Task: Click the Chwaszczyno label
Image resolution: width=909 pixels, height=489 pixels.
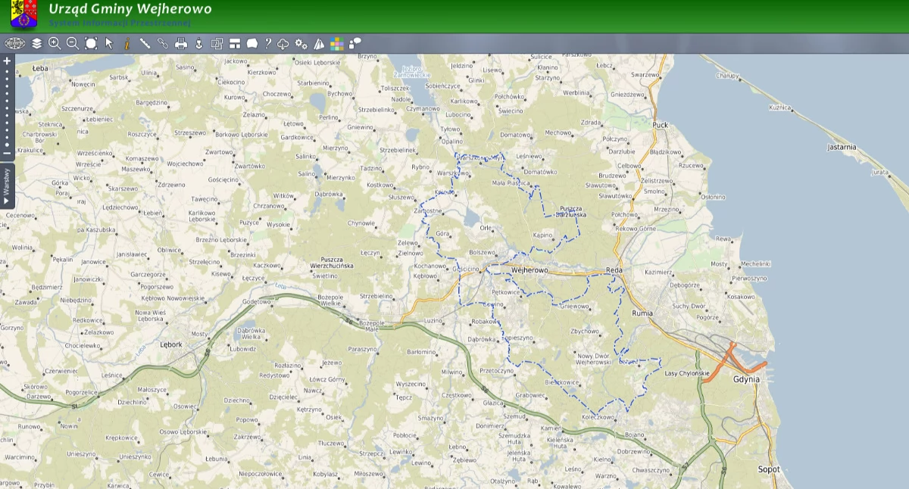Action: (x=651, y=470)
